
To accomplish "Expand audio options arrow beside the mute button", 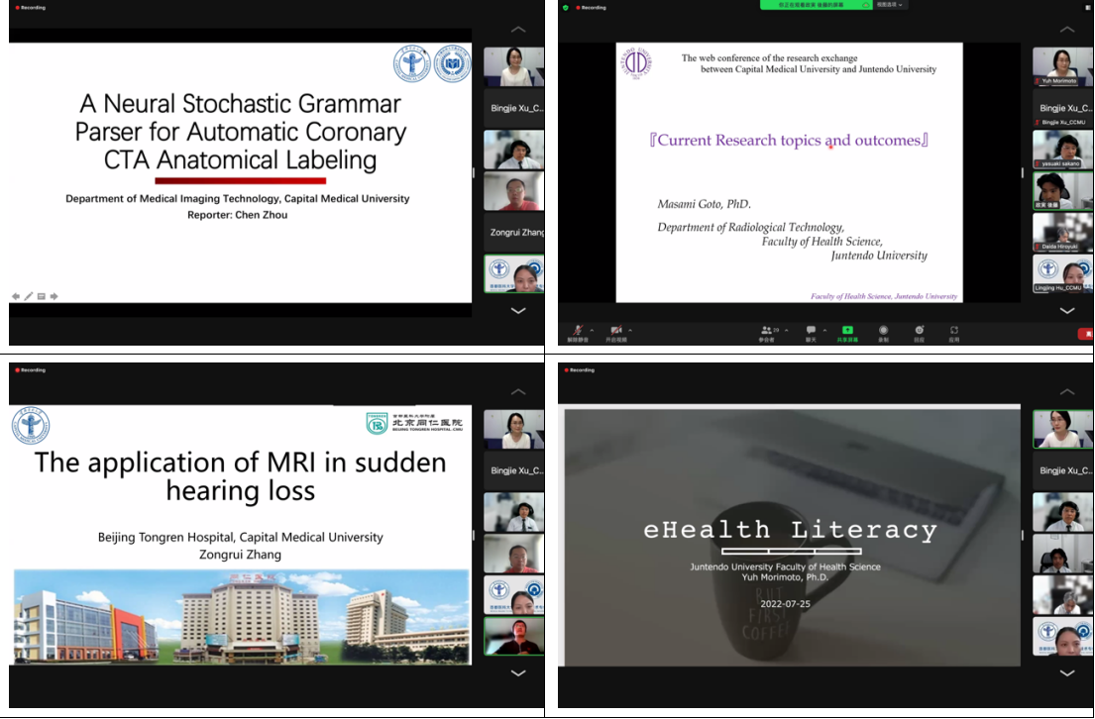I will tap(592, 330).
